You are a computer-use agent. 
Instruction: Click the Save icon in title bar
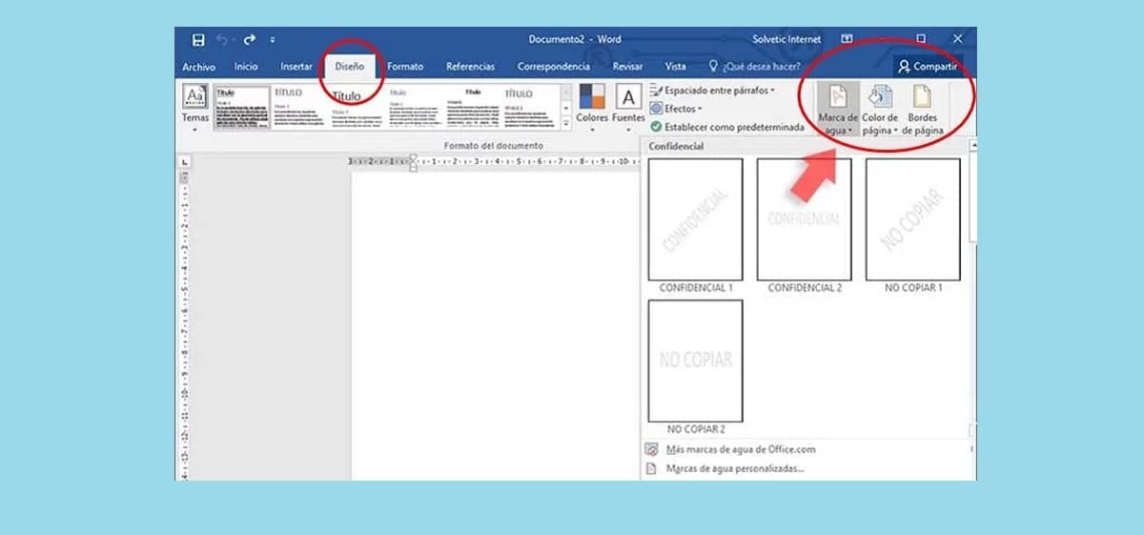point(198,40)
